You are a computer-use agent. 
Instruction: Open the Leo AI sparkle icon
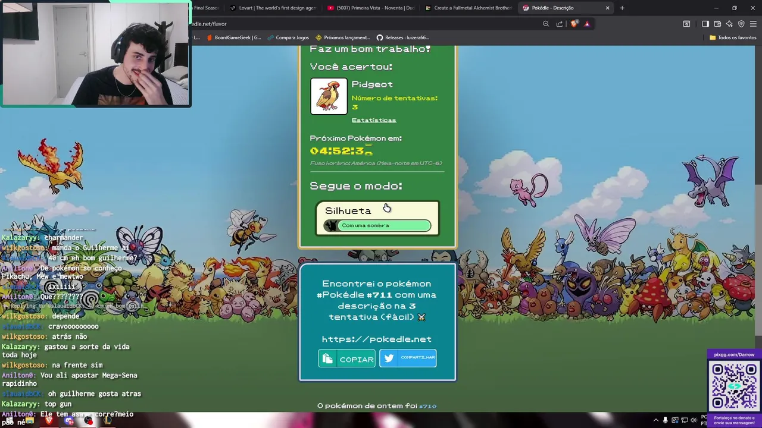729,24
